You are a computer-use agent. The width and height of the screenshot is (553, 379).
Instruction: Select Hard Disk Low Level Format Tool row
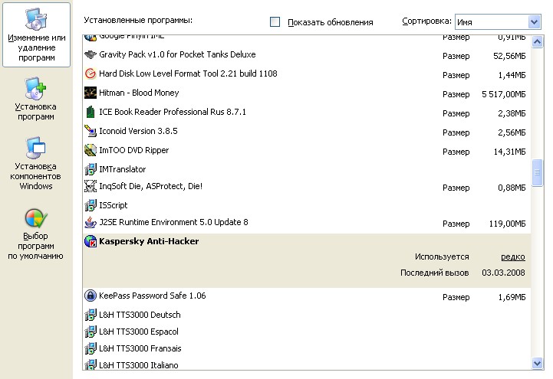pyautogui.click(x=307, y=74)
